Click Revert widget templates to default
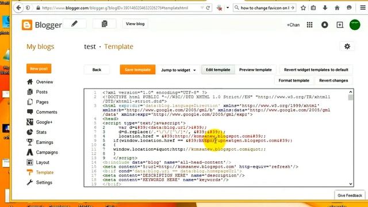The image size is (368, 207). (x=316, y=70)
